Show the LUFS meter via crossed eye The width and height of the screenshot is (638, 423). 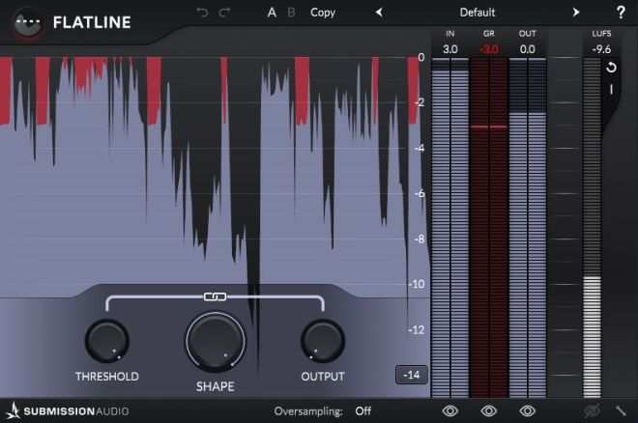pos(592,411)
